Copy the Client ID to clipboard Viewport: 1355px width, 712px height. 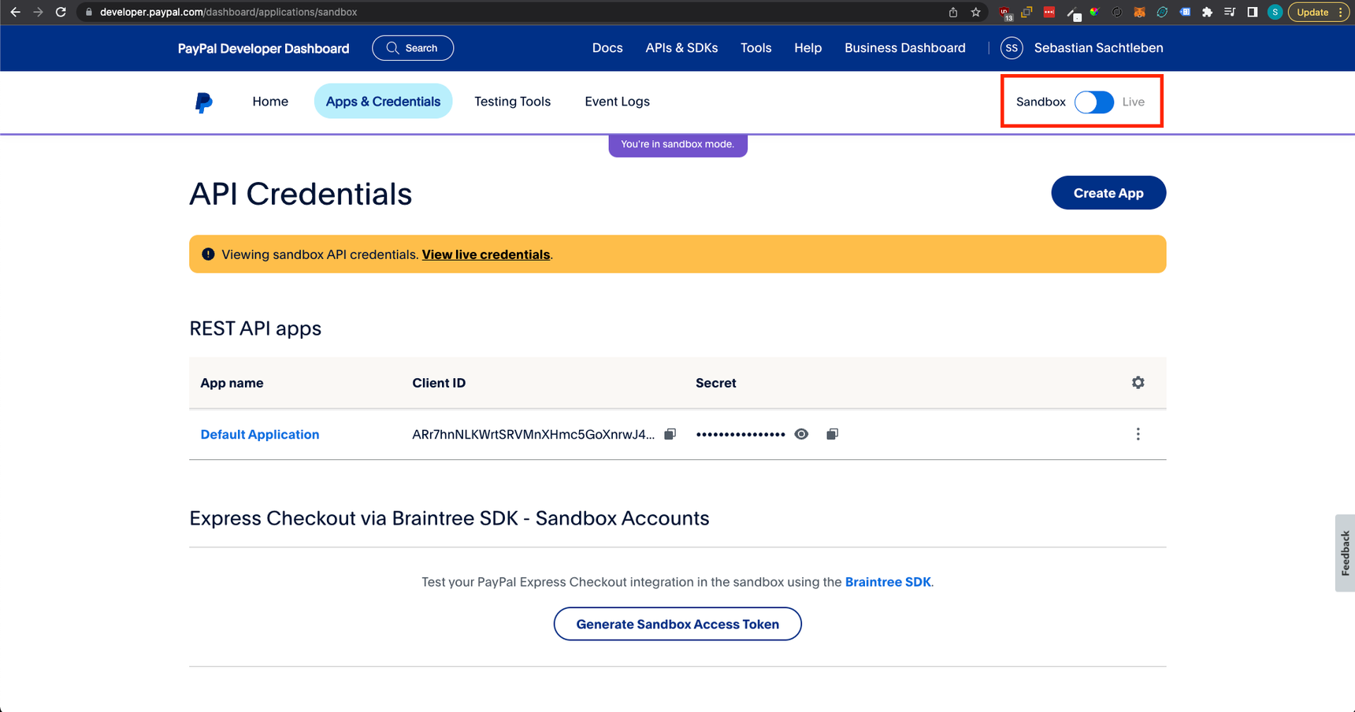click(670, 434)
